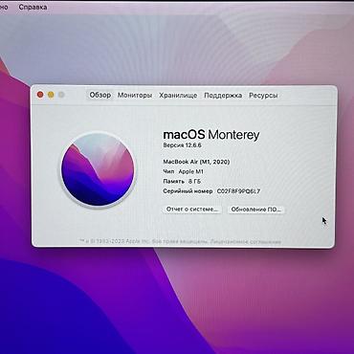Go to the Поддержка tab
The height and width of the screenshot is (354, 354).
(223, 96)
